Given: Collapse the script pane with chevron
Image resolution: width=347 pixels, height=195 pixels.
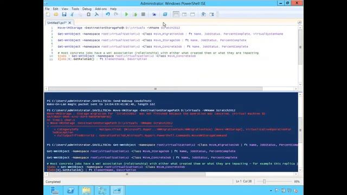Looking at the screenshot, I should click(x=299, y=23).
